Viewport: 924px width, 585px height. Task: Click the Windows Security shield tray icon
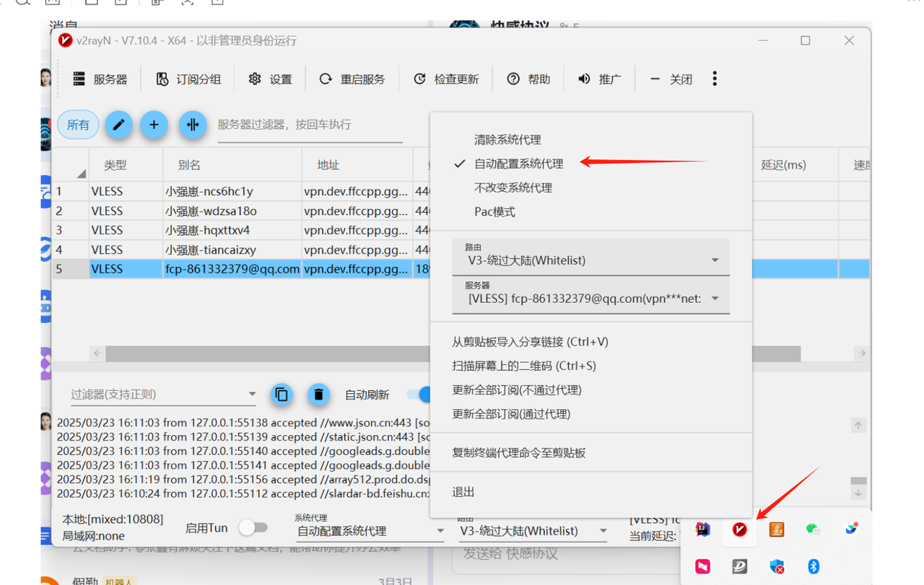coord(777,567)
